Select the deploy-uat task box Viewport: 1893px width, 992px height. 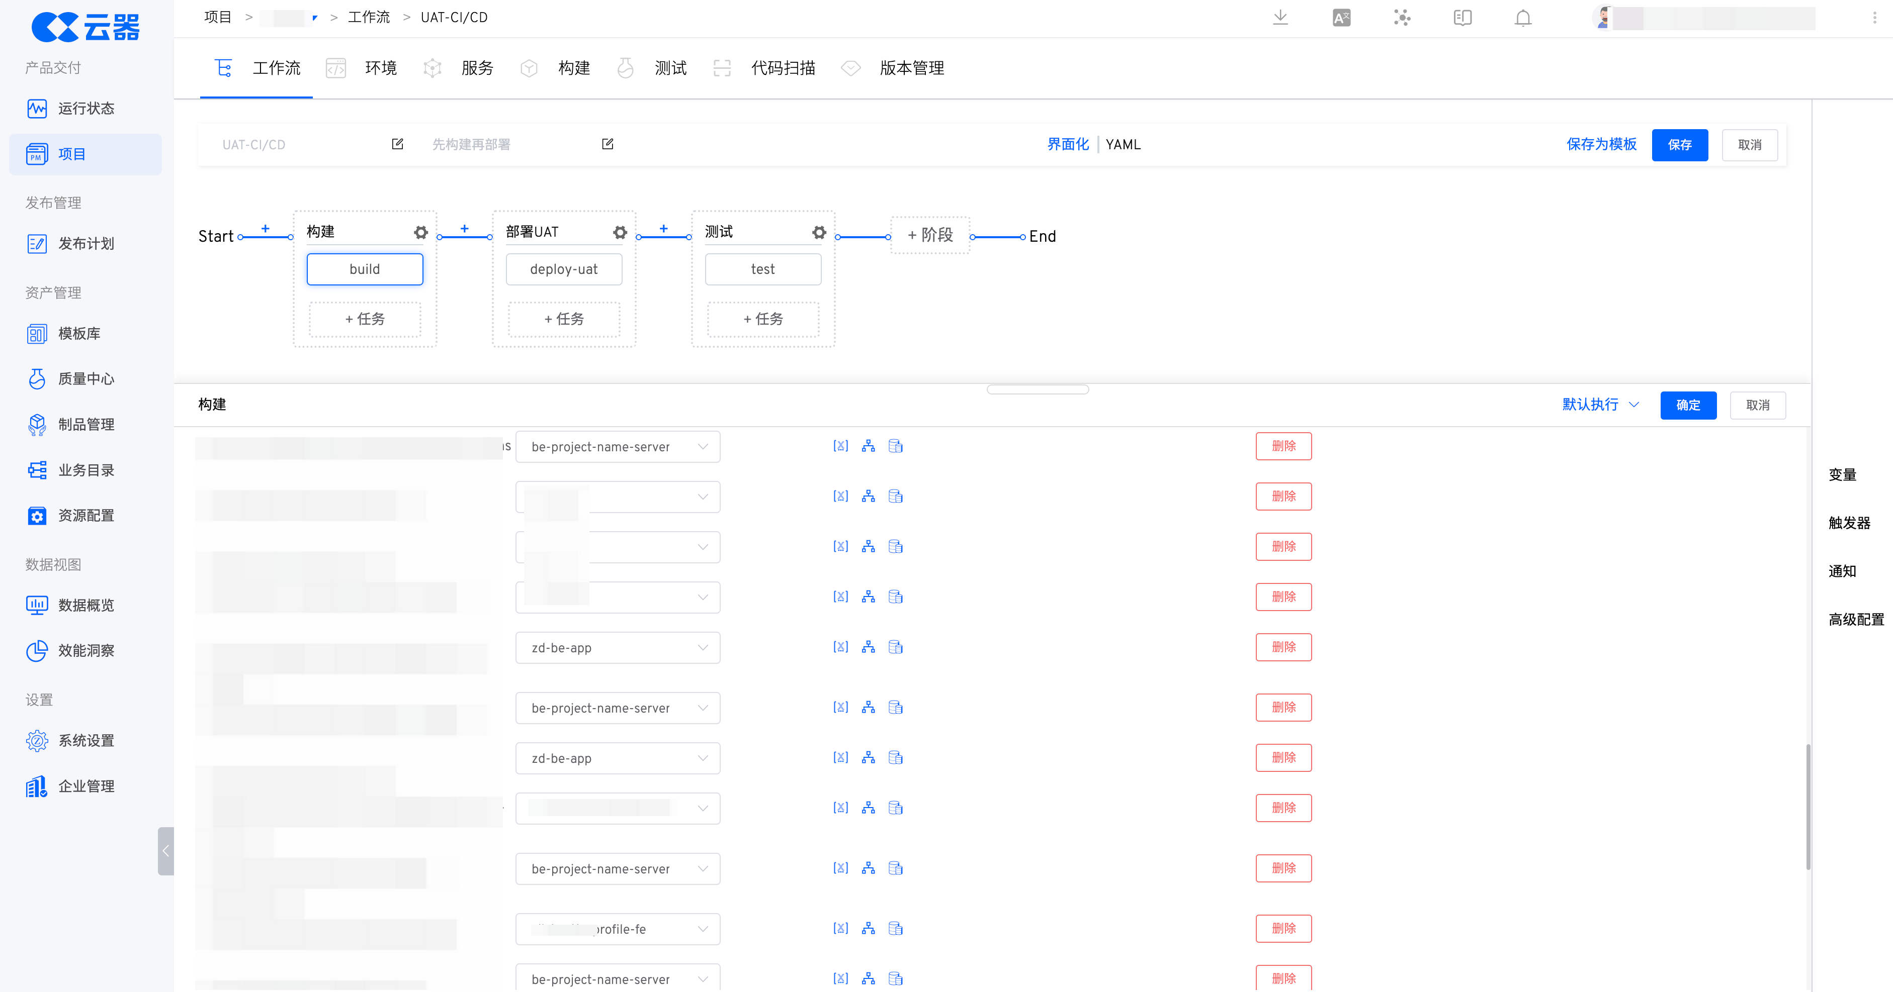click(x=564, y=269)
